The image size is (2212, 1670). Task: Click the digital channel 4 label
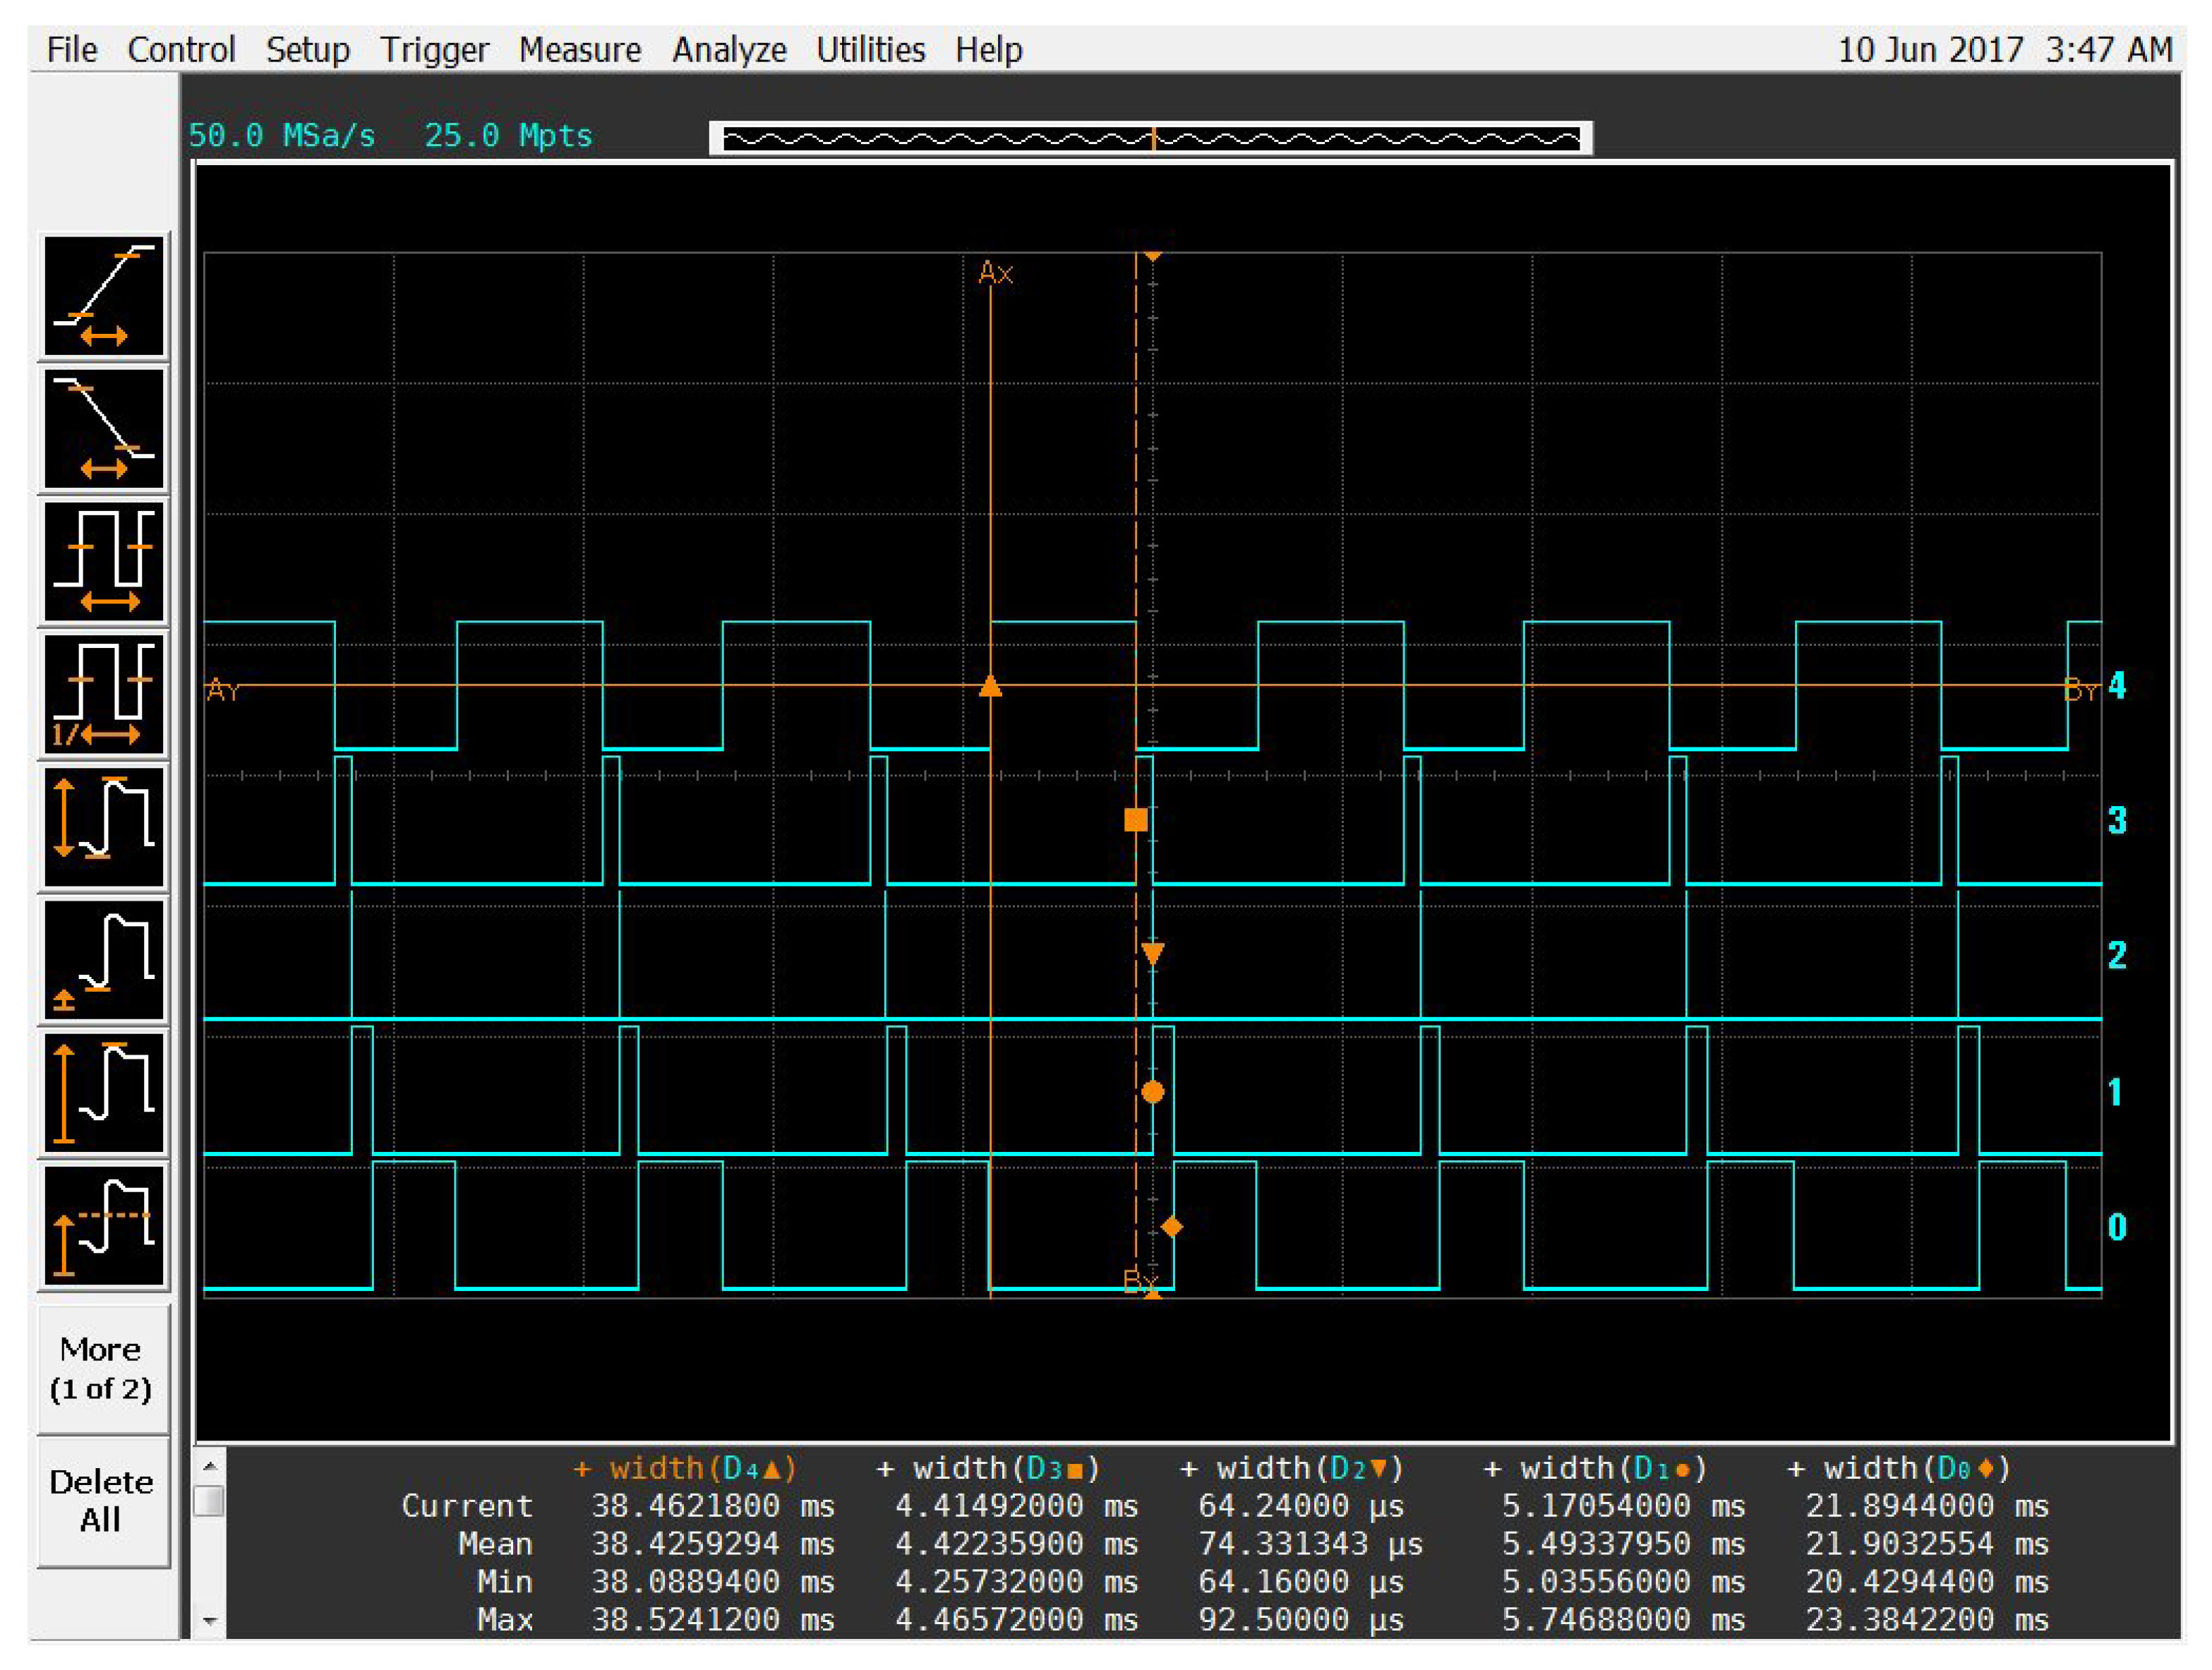[2117, 686]
